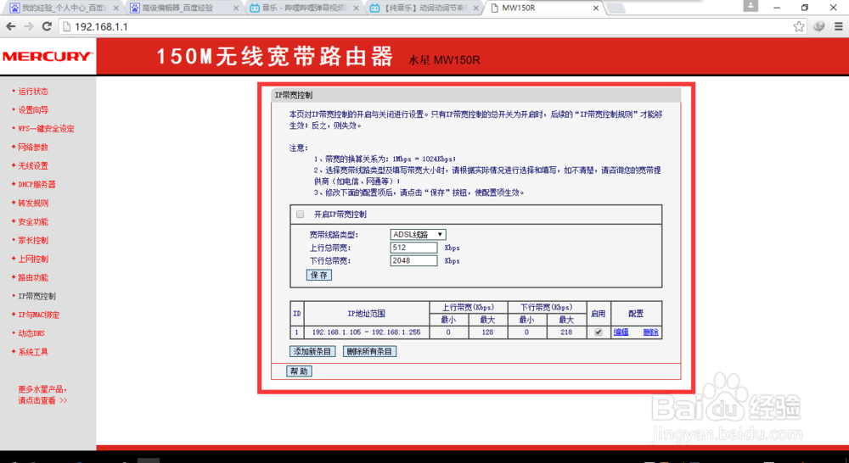Expand DHCP服务器 in the sidebar

click(x=37, y=185)
